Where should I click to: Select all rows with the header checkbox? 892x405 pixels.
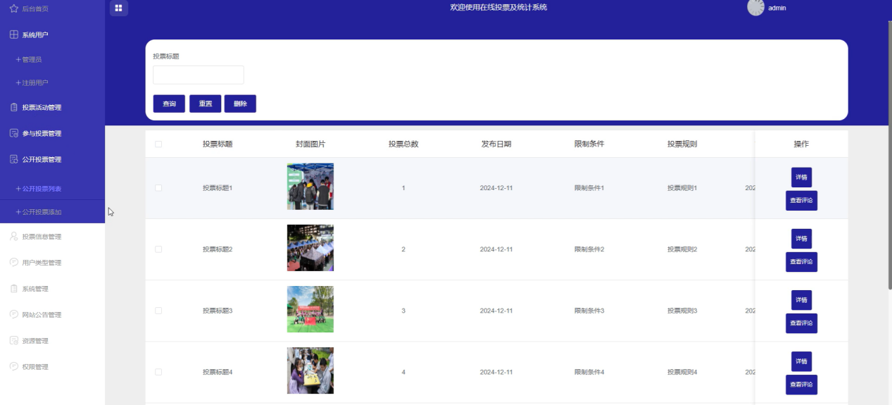158,144
